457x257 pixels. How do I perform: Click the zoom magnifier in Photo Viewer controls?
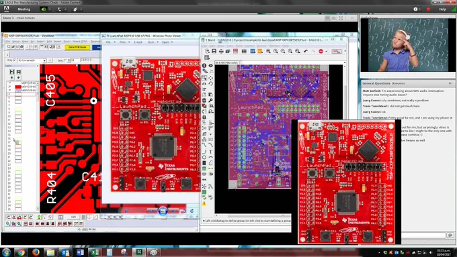[x=126, y=211]
